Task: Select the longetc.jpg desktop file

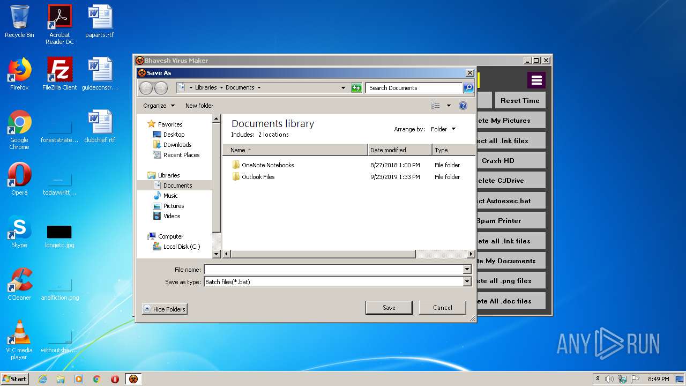Action: pos(59,235)
